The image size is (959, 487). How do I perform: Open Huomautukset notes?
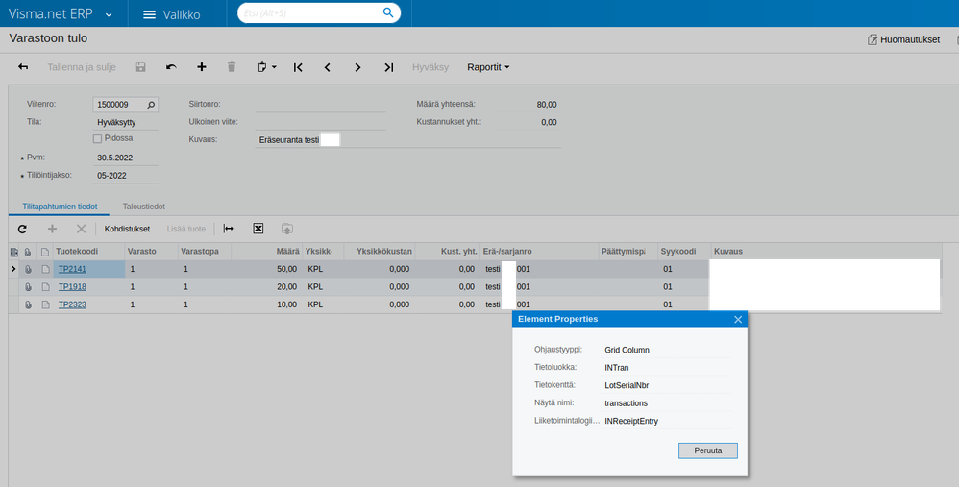coord(903,39)
